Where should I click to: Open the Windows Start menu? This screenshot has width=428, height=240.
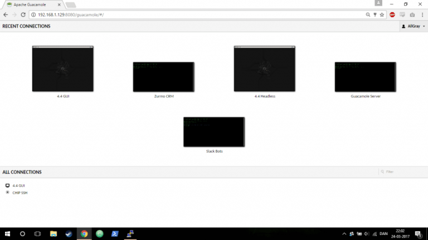click(7, 234)
